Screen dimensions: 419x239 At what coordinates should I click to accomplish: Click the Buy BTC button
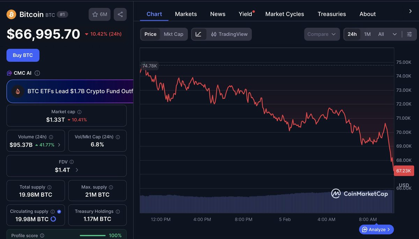[x=23, y=55]
